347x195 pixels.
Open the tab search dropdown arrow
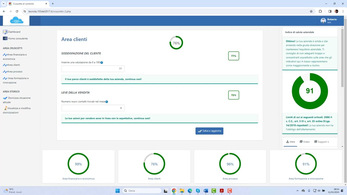pyautogui.click(x=4, y=4)
